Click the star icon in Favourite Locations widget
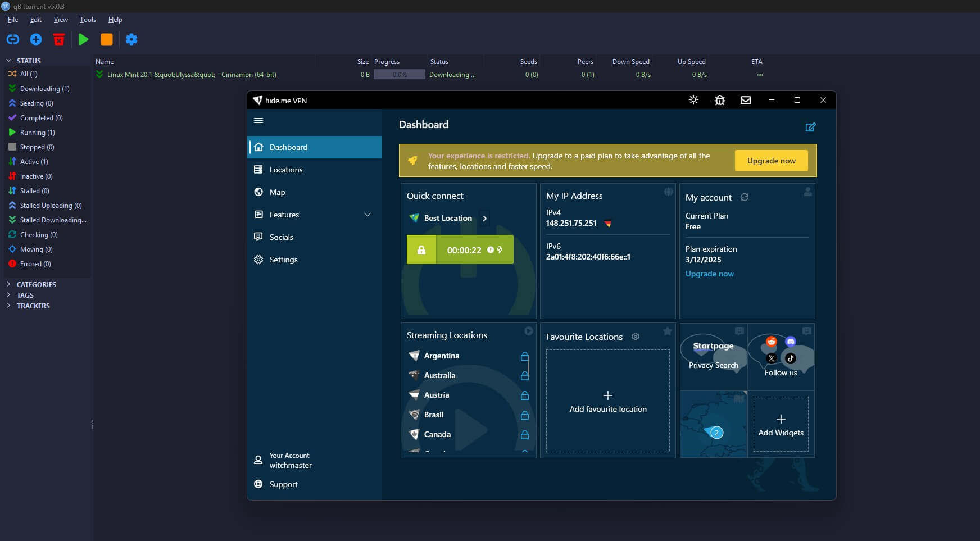Image resolution: width=980 pixels, height=541 pixels. [668, 331]
